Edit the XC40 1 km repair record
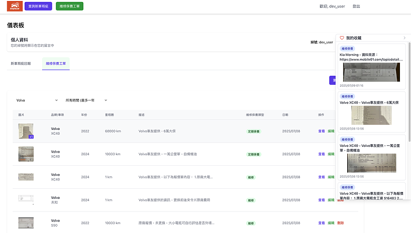This screenshot has height=233, width=411. pyautogui.click(x=331, y=177)
